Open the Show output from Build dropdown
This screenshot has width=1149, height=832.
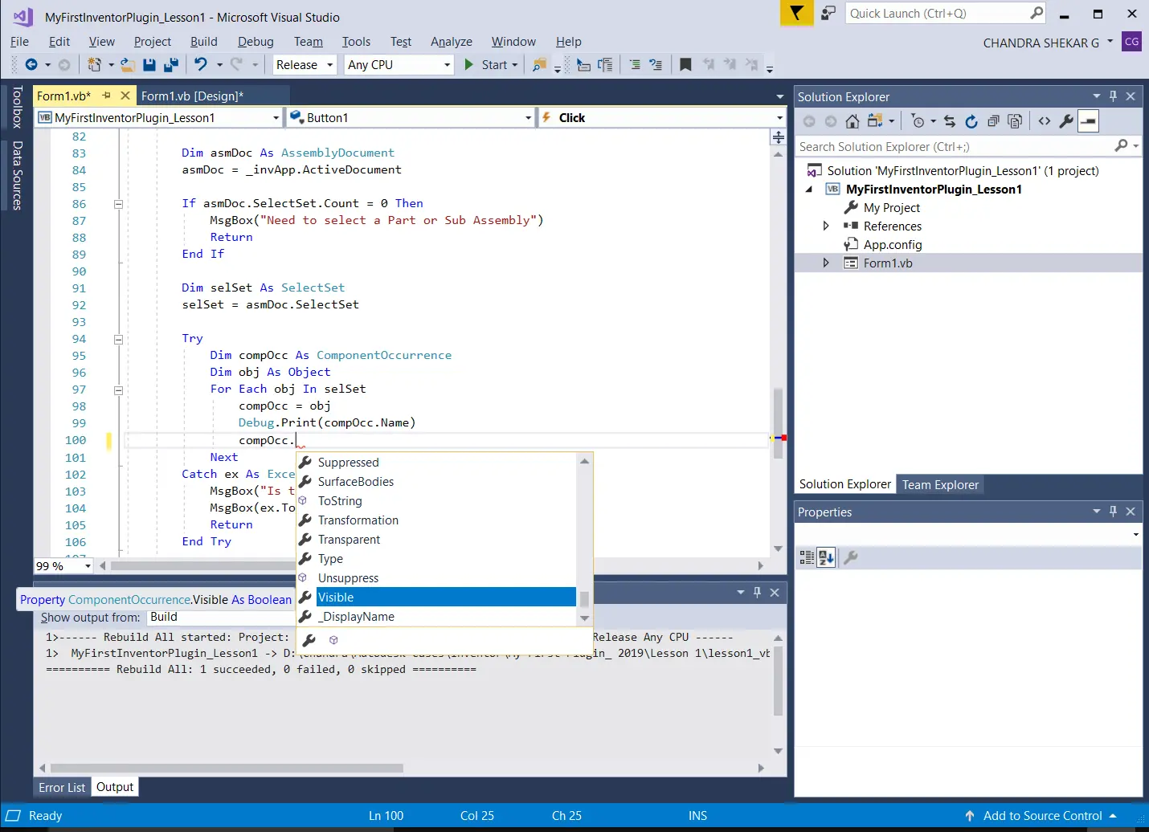pyautogui.click(x=221, y=618)
